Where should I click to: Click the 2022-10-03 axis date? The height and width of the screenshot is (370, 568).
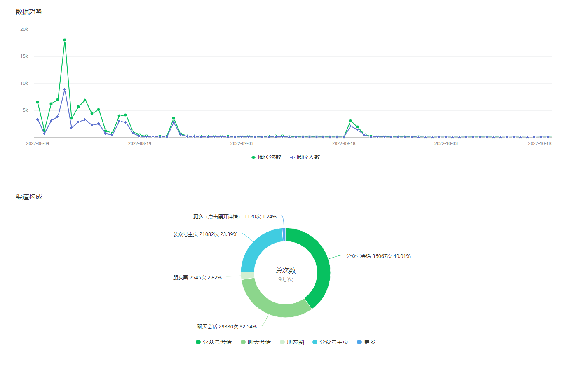point(446,143)
